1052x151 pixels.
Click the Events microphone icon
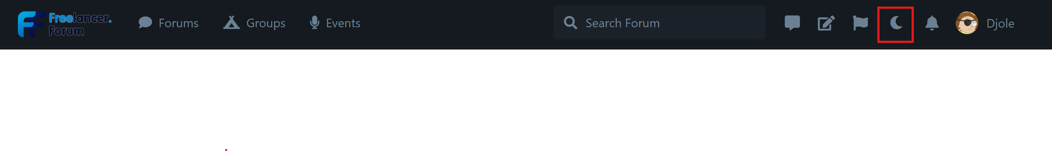[315, 23]
